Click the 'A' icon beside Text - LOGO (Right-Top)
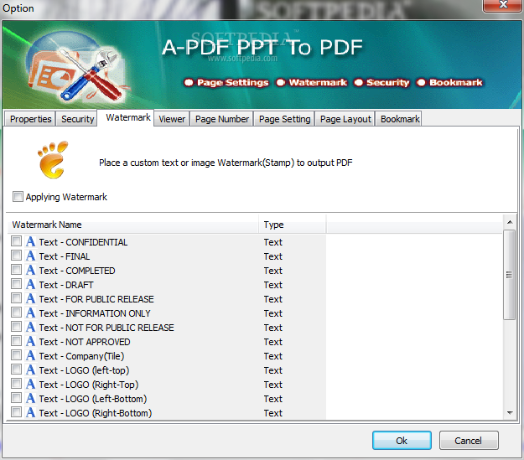The height and width of the screenshot is (460, 524). click(x=30, y=384)
